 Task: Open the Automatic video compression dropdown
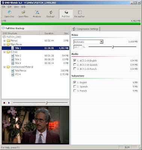tap(101, 42)
